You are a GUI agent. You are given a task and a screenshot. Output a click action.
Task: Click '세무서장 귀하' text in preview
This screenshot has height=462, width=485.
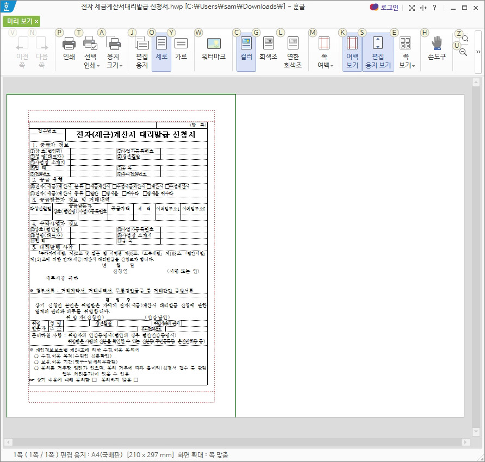pyautogui.click(x=62, y=278)
